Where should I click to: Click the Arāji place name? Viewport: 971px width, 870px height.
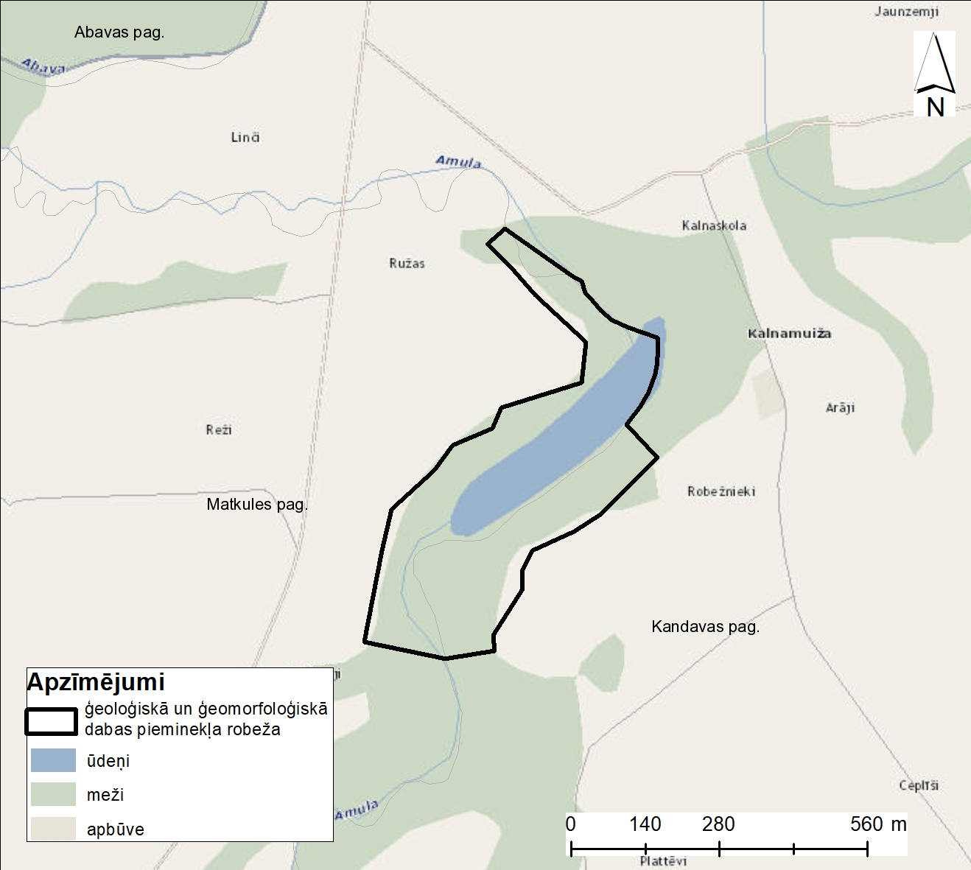840,407
